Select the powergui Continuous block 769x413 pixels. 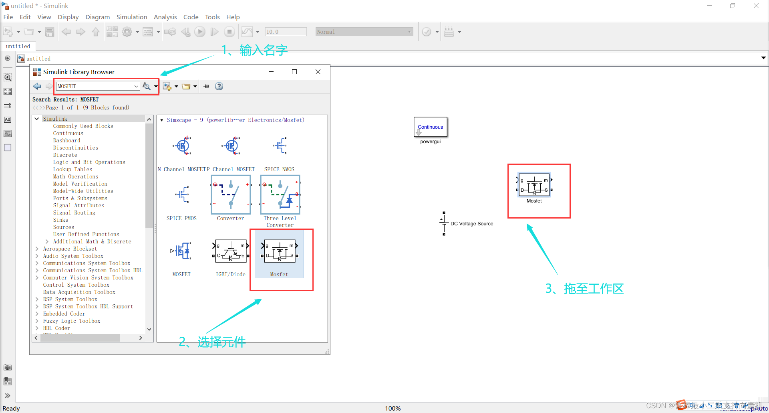[431, 127]
